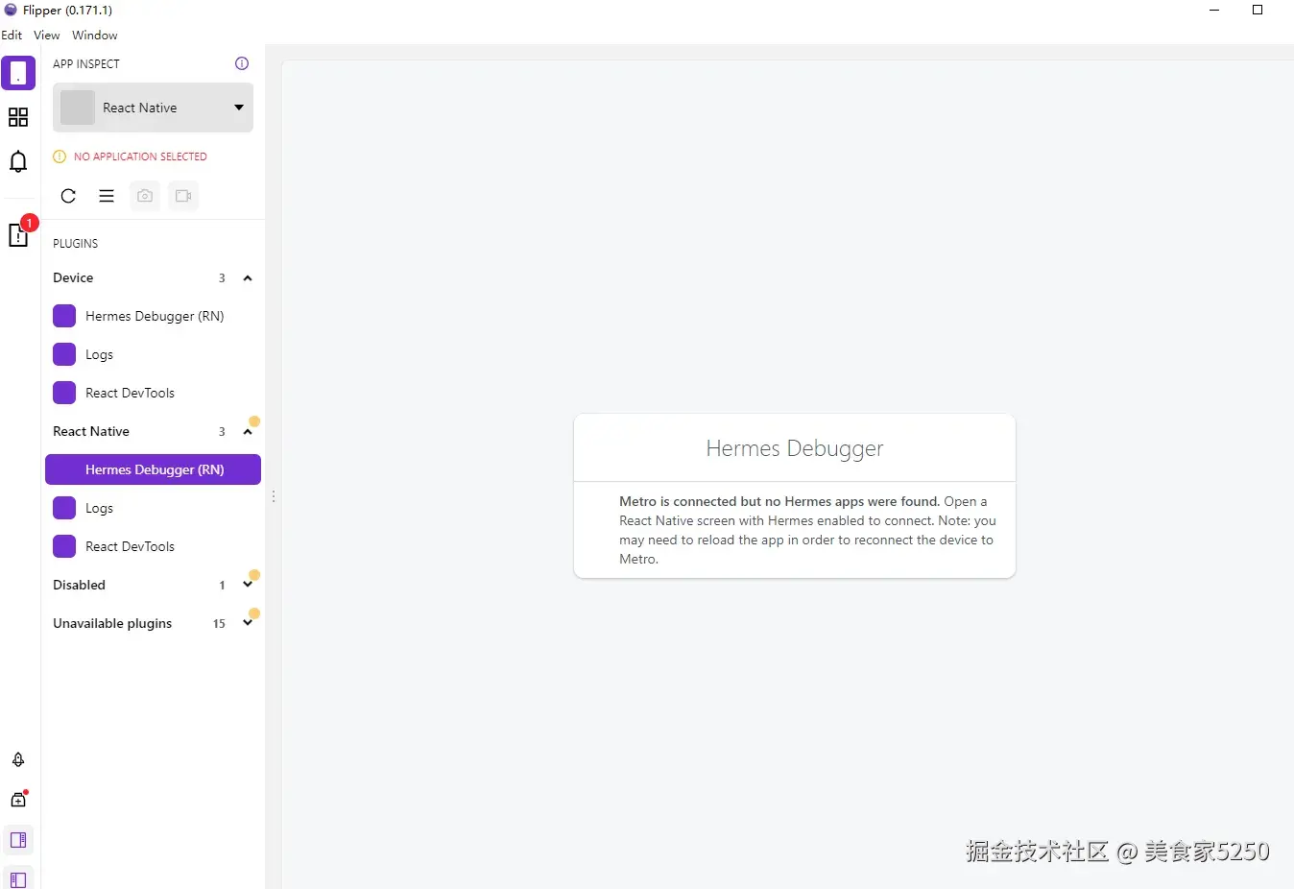Image resolution: width=1294 pixels, height=889 pixels.
Task: Select React DevTools under React Native
Action: [153, 546]
